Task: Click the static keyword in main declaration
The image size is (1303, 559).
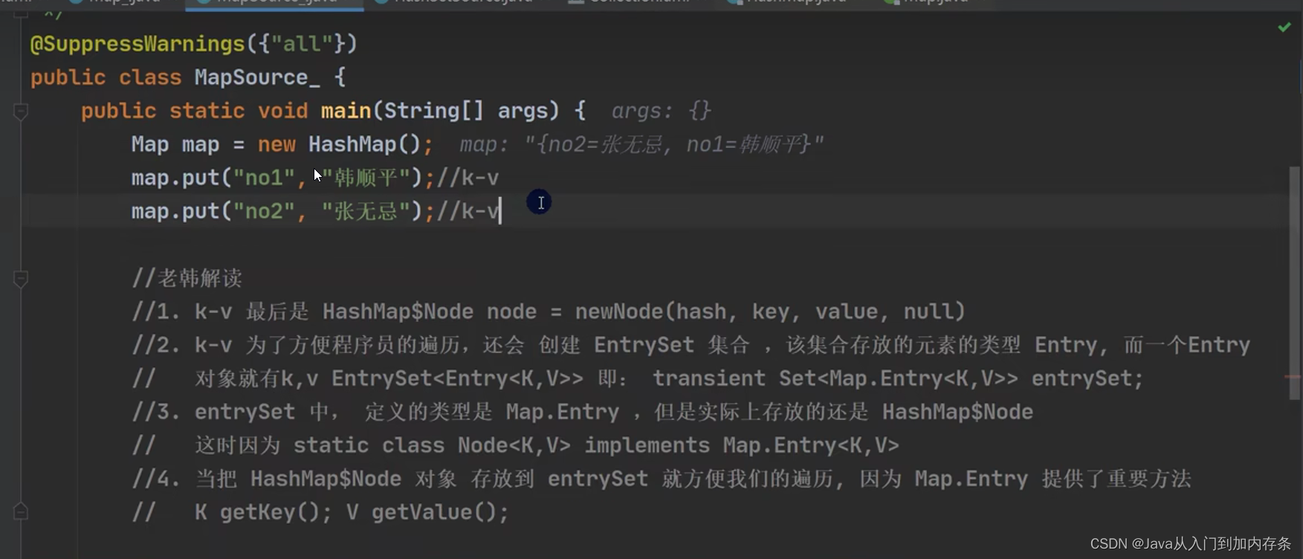Action: [x=207, y=111]
